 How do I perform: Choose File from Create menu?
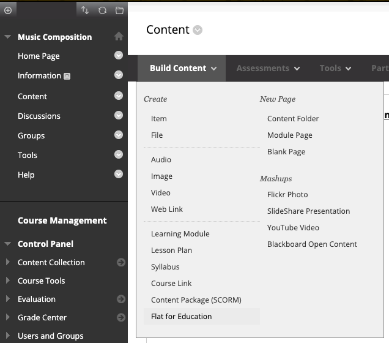click(157, 135)
